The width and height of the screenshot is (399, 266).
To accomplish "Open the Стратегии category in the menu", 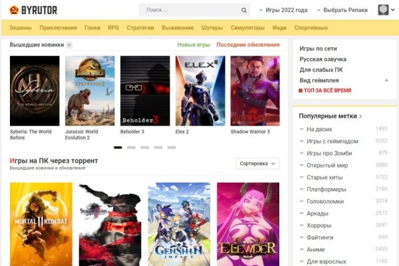I will [140, 28].
